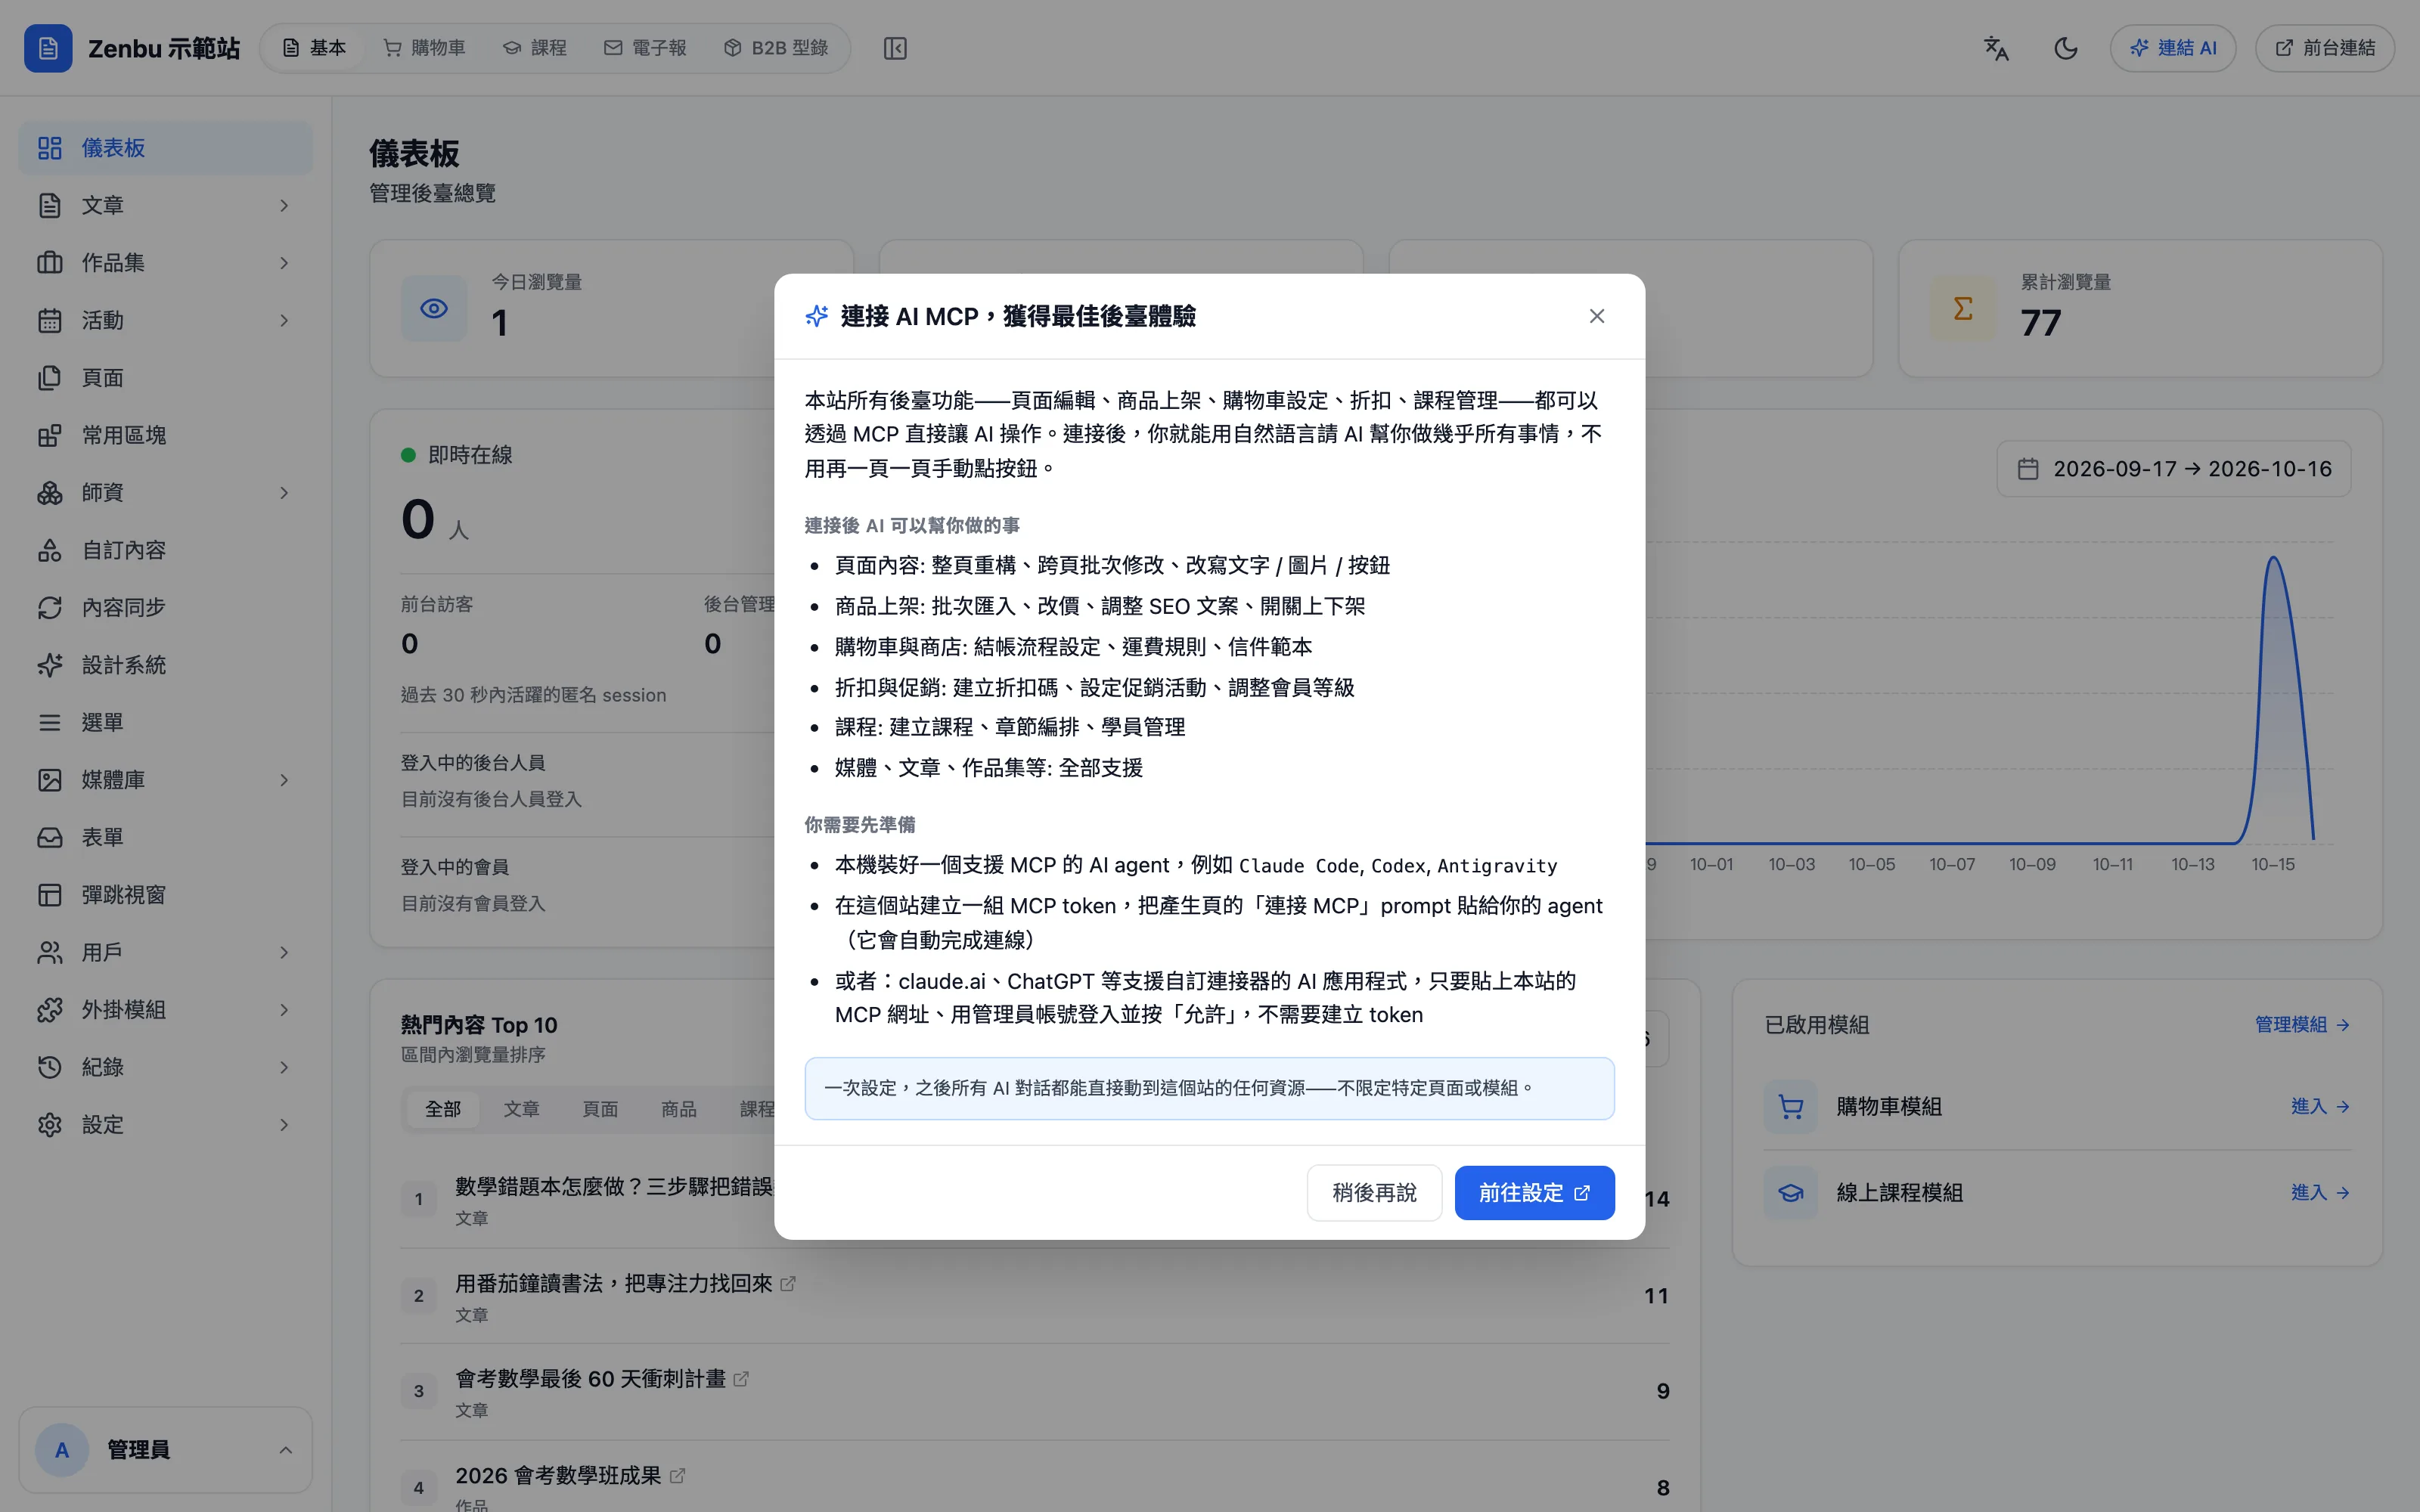Expand the 師資 sidebar chevron

[x=284, y=493]
